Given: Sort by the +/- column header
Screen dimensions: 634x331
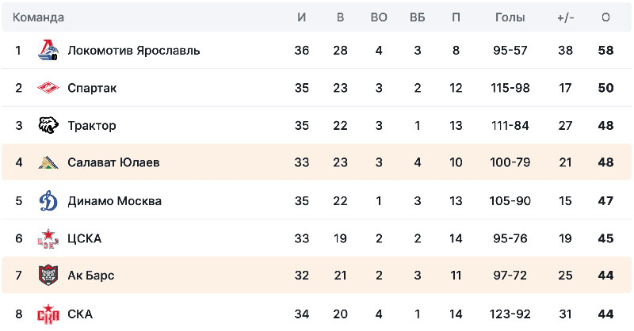Looking at the screenshot, I should tap(565, 17).
